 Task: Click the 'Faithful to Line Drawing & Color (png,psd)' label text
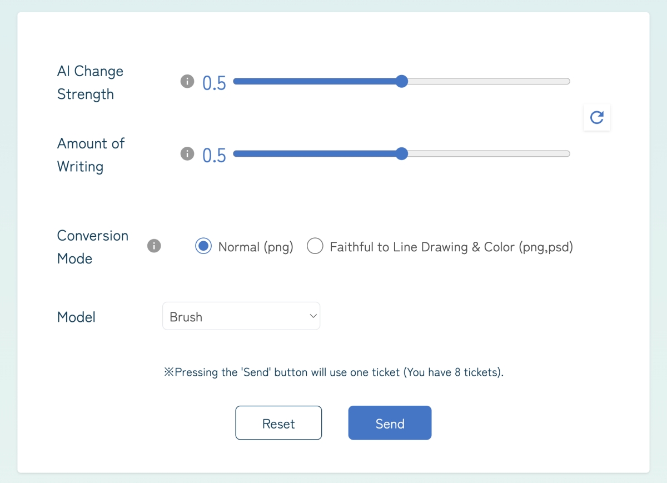coord(451,247)
